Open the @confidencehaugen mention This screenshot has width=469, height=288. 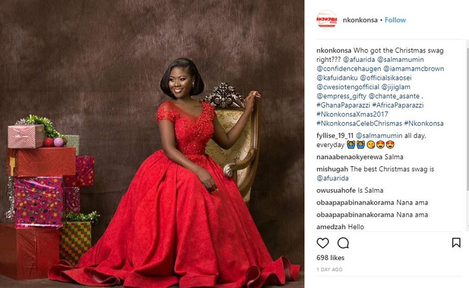349,69
